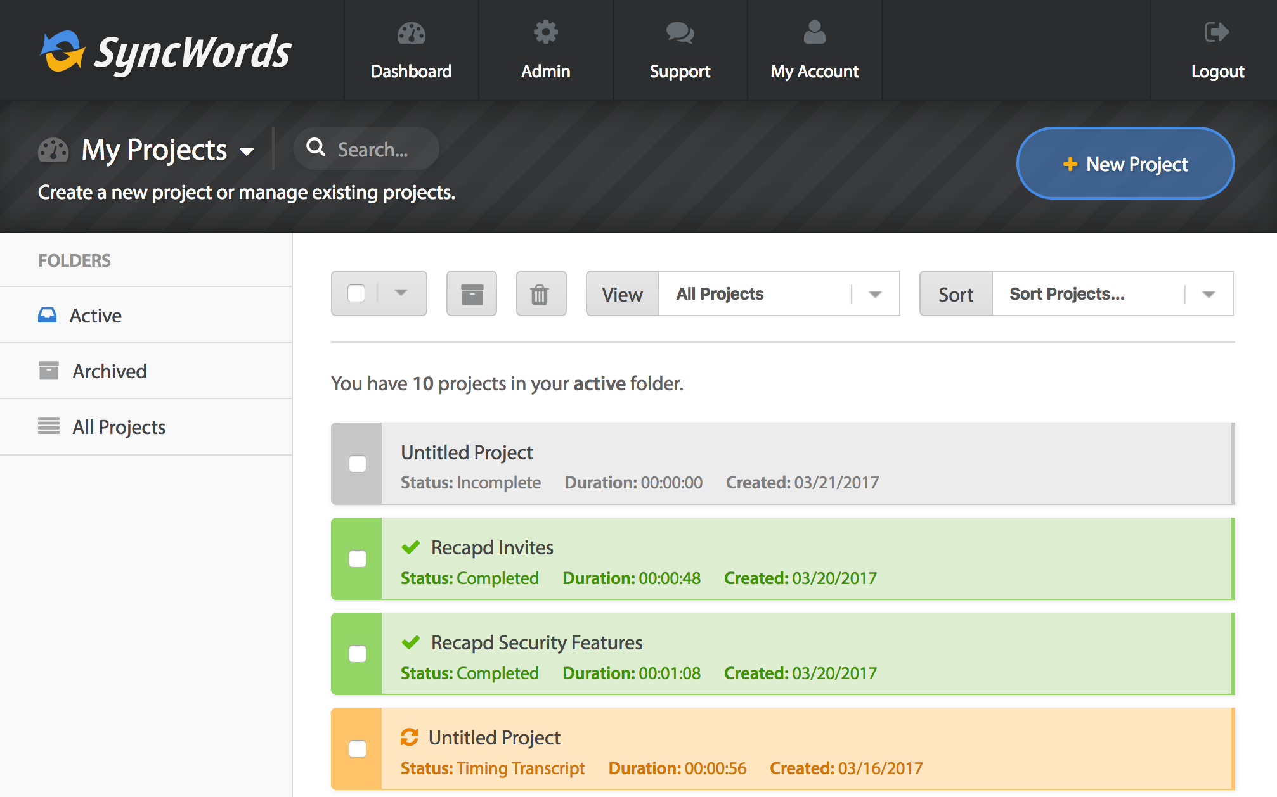Click the Sort label button
The width and height of the screenshot is (1277, 797).
tap(956, 293)
